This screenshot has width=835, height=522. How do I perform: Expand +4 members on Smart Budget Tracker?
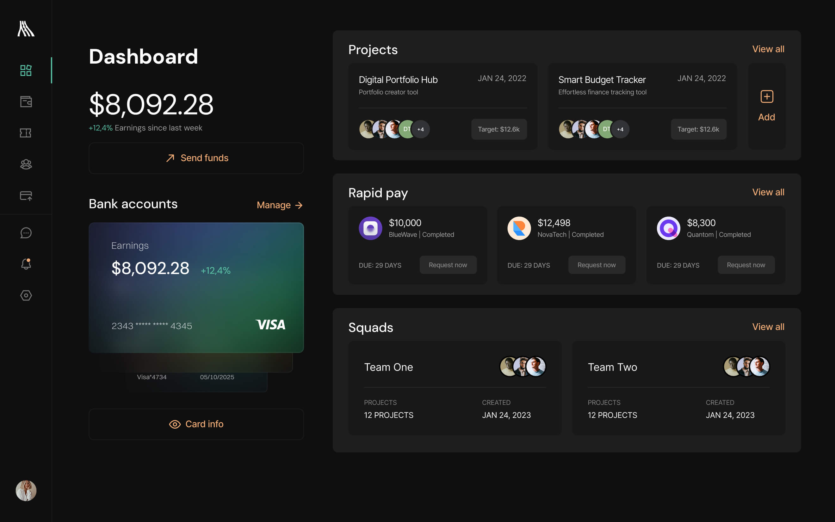tap(620, 129)
